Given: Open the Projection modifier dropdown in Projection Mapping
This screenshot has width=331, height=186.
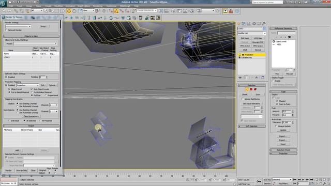Looking at the screenshot, I should [x=27, y=85].
